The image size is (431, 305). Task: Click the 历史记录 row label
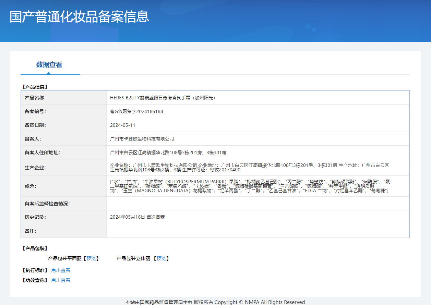35,217
